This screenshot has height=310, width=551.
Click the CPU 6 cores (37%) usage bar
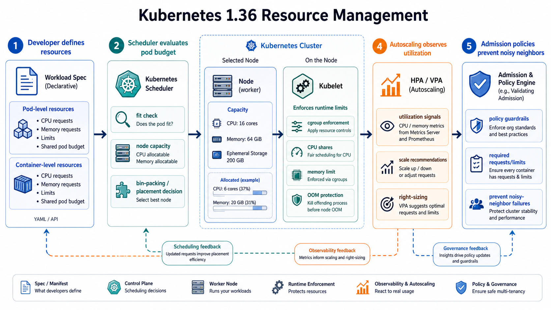(x=240, y=193)
